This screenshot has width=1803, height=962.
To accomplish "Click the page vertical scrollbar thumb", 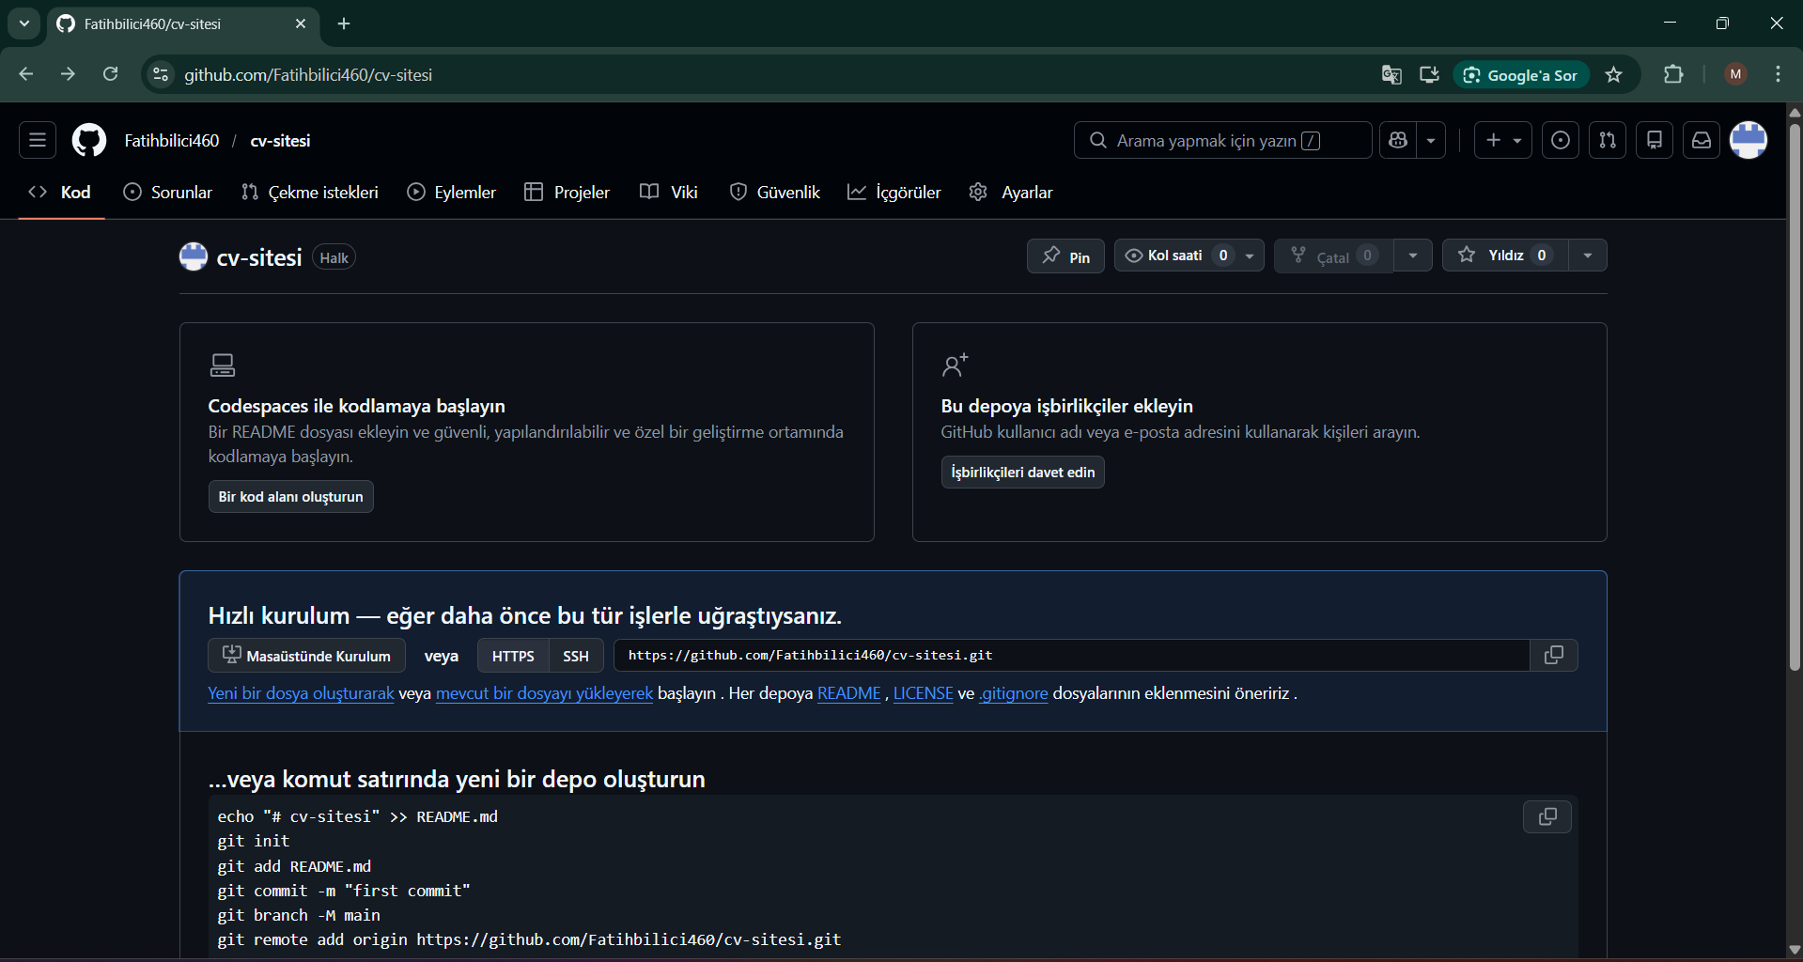I will (x=1795, y=396).
